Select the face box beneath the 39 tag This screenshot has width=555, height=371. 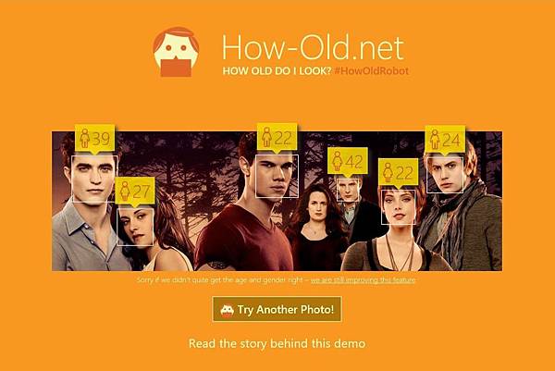click(x=95, y=179)
